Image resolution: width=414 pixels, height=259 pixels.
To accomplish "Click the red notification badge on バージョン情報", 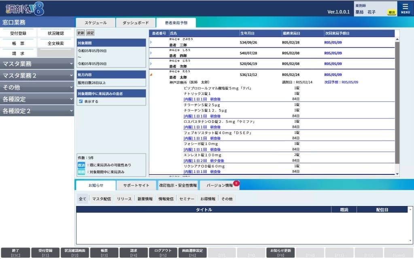I will click(236, 183).
